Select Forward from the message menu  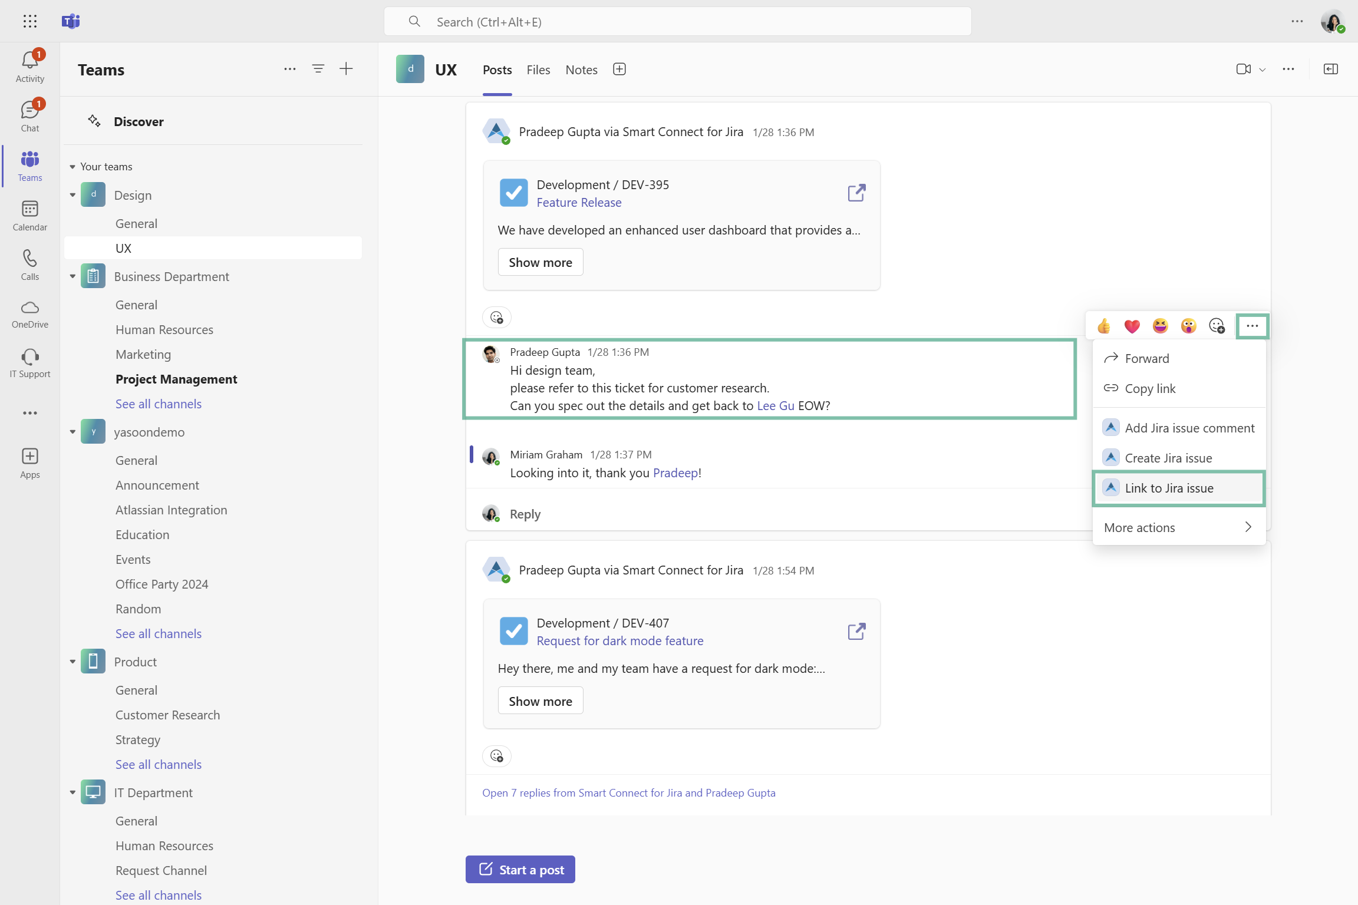1179,358
